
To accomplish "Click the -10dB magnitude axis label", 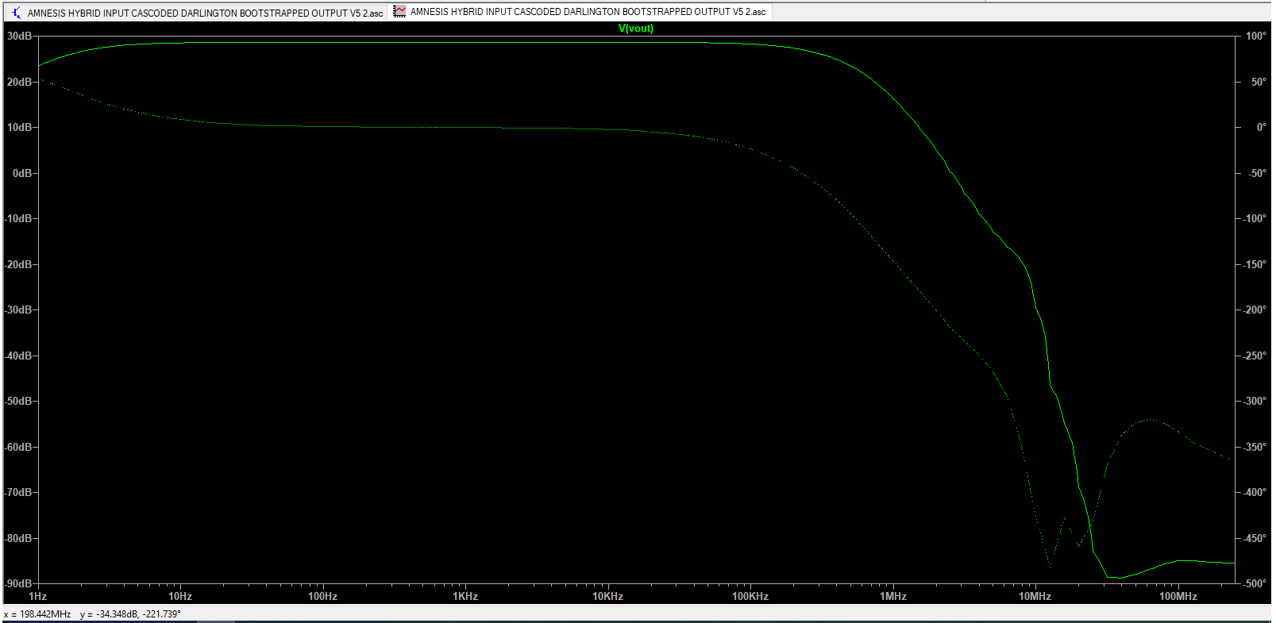I will pyautogui.click(x=19, y=218).
